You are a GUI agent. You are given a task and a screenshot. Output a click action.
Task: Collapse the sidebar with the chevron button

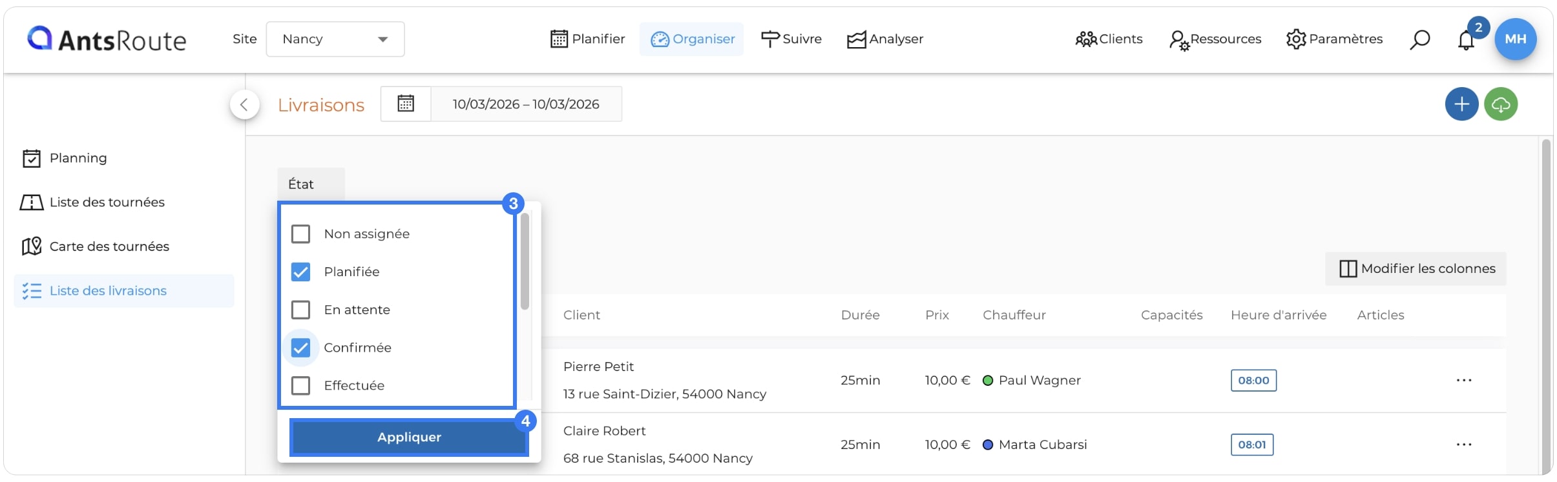click(x=244, y=105)
